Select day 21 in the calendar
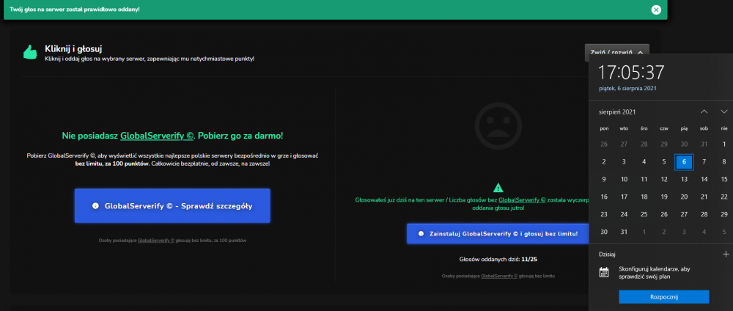The height and width of the screenshot is (311, 733). coord(704,197)
